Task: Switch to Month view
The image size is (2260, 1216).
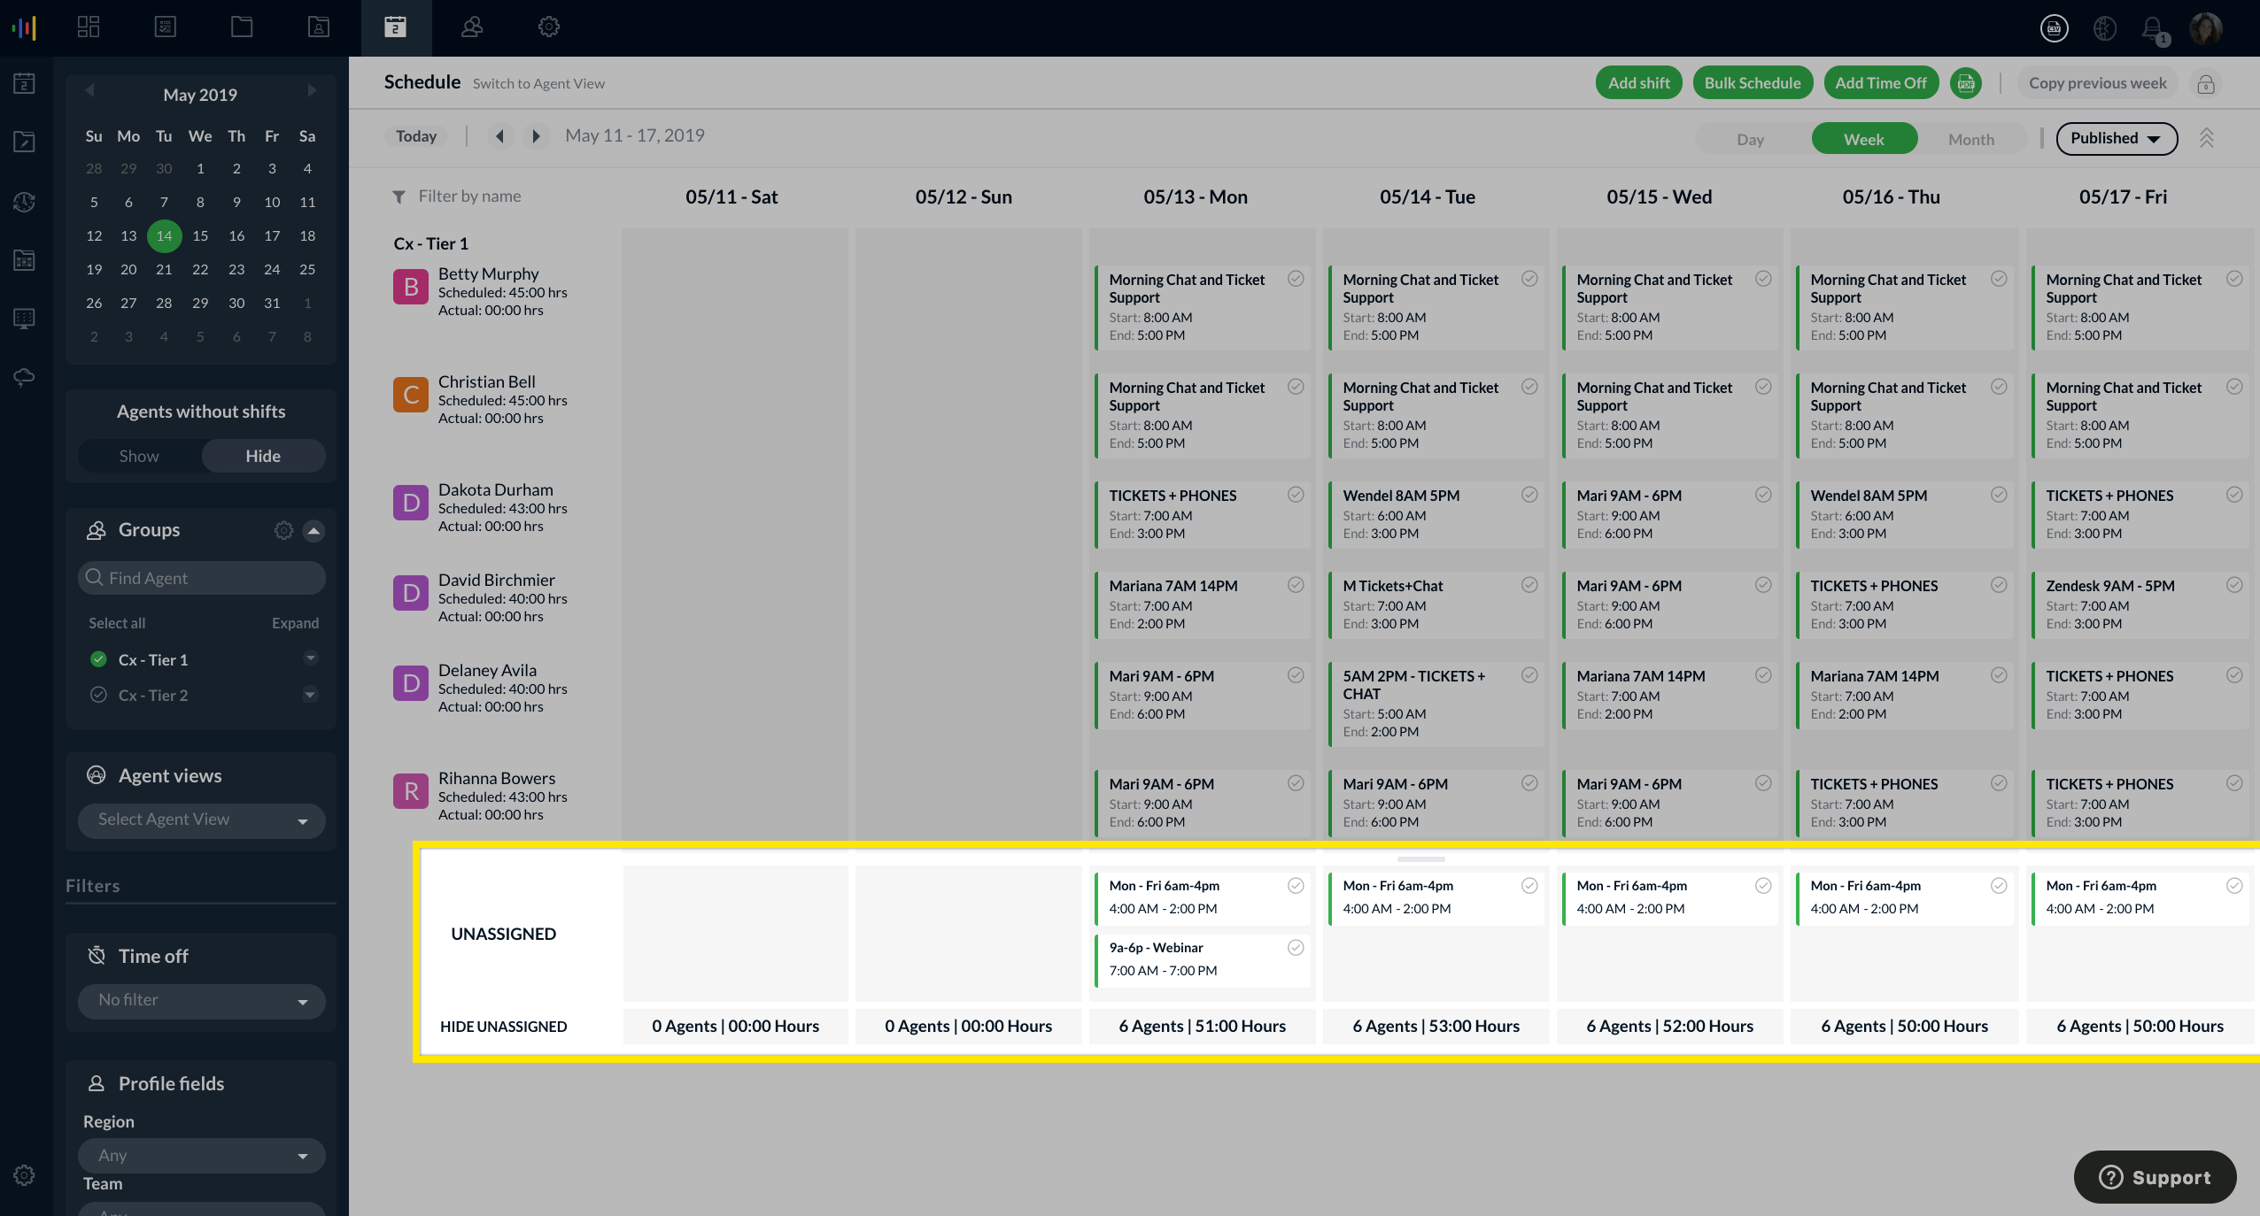Action: [x=1971, y=139]
